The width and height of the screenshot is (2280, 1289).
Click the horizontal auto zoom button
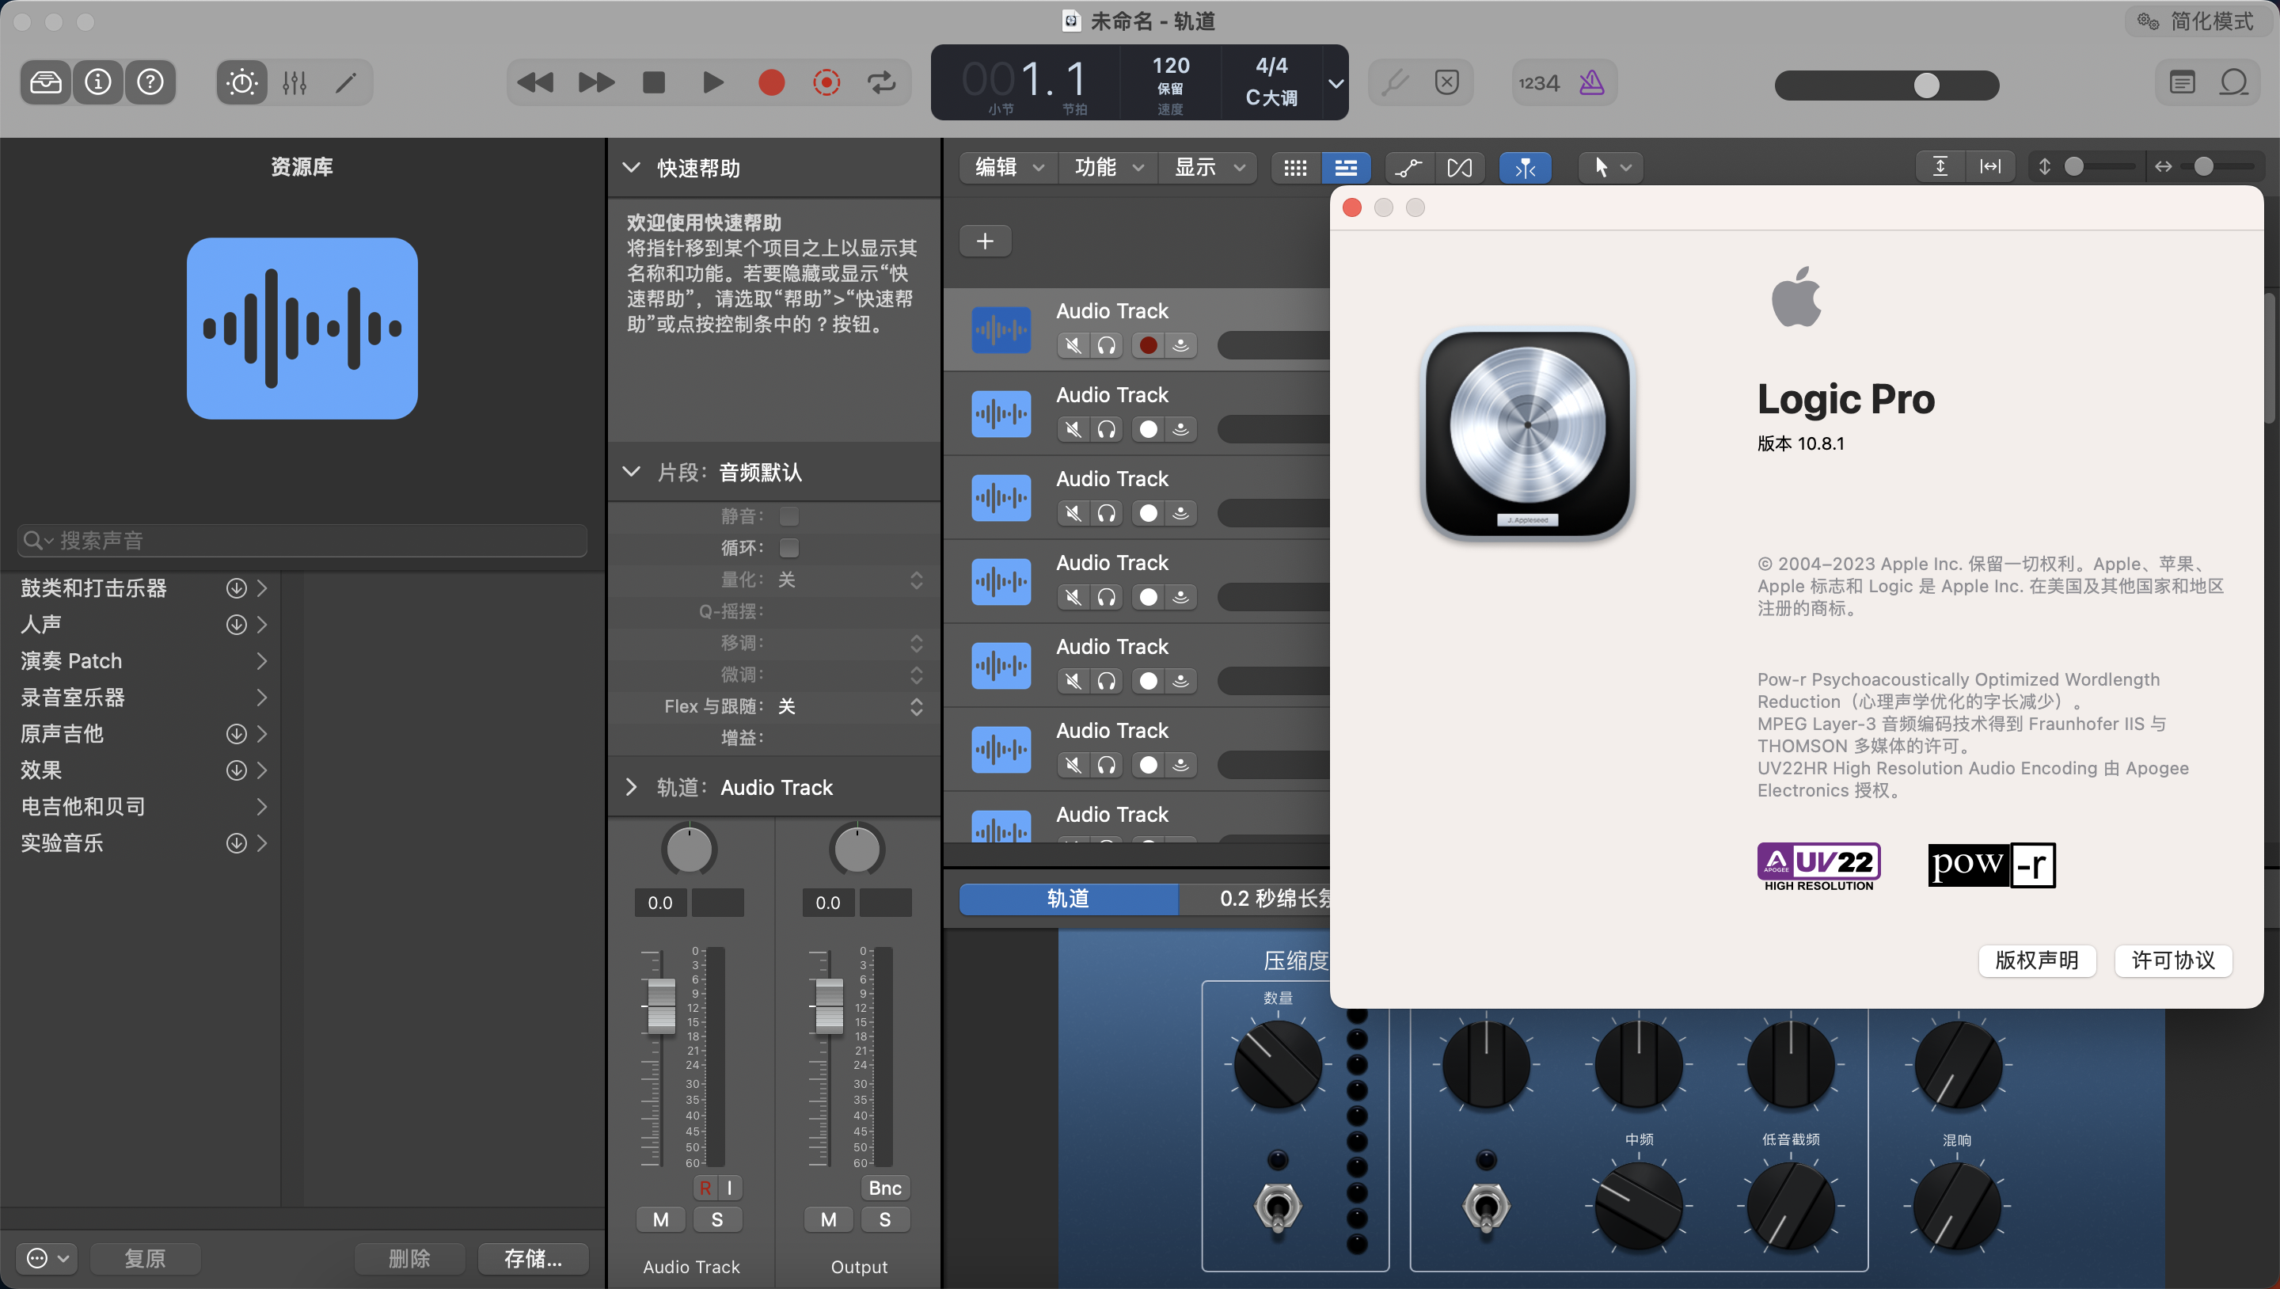click(x=1989, y=166)
